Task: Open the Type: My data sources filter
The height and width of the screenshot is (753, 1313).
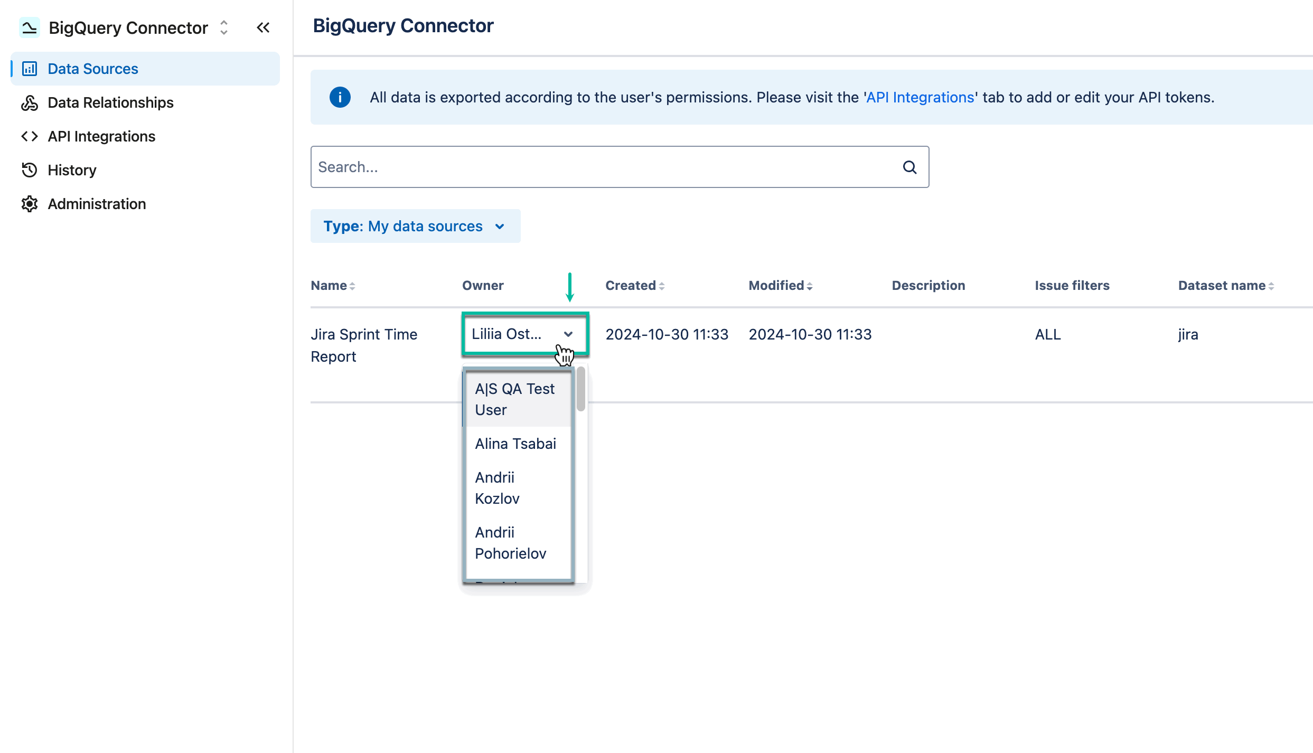Action: click(x=415, y=226)
